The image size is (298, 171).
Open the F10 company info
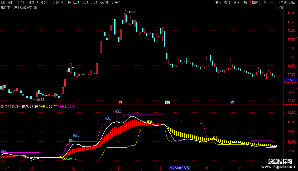click(264, 2)
